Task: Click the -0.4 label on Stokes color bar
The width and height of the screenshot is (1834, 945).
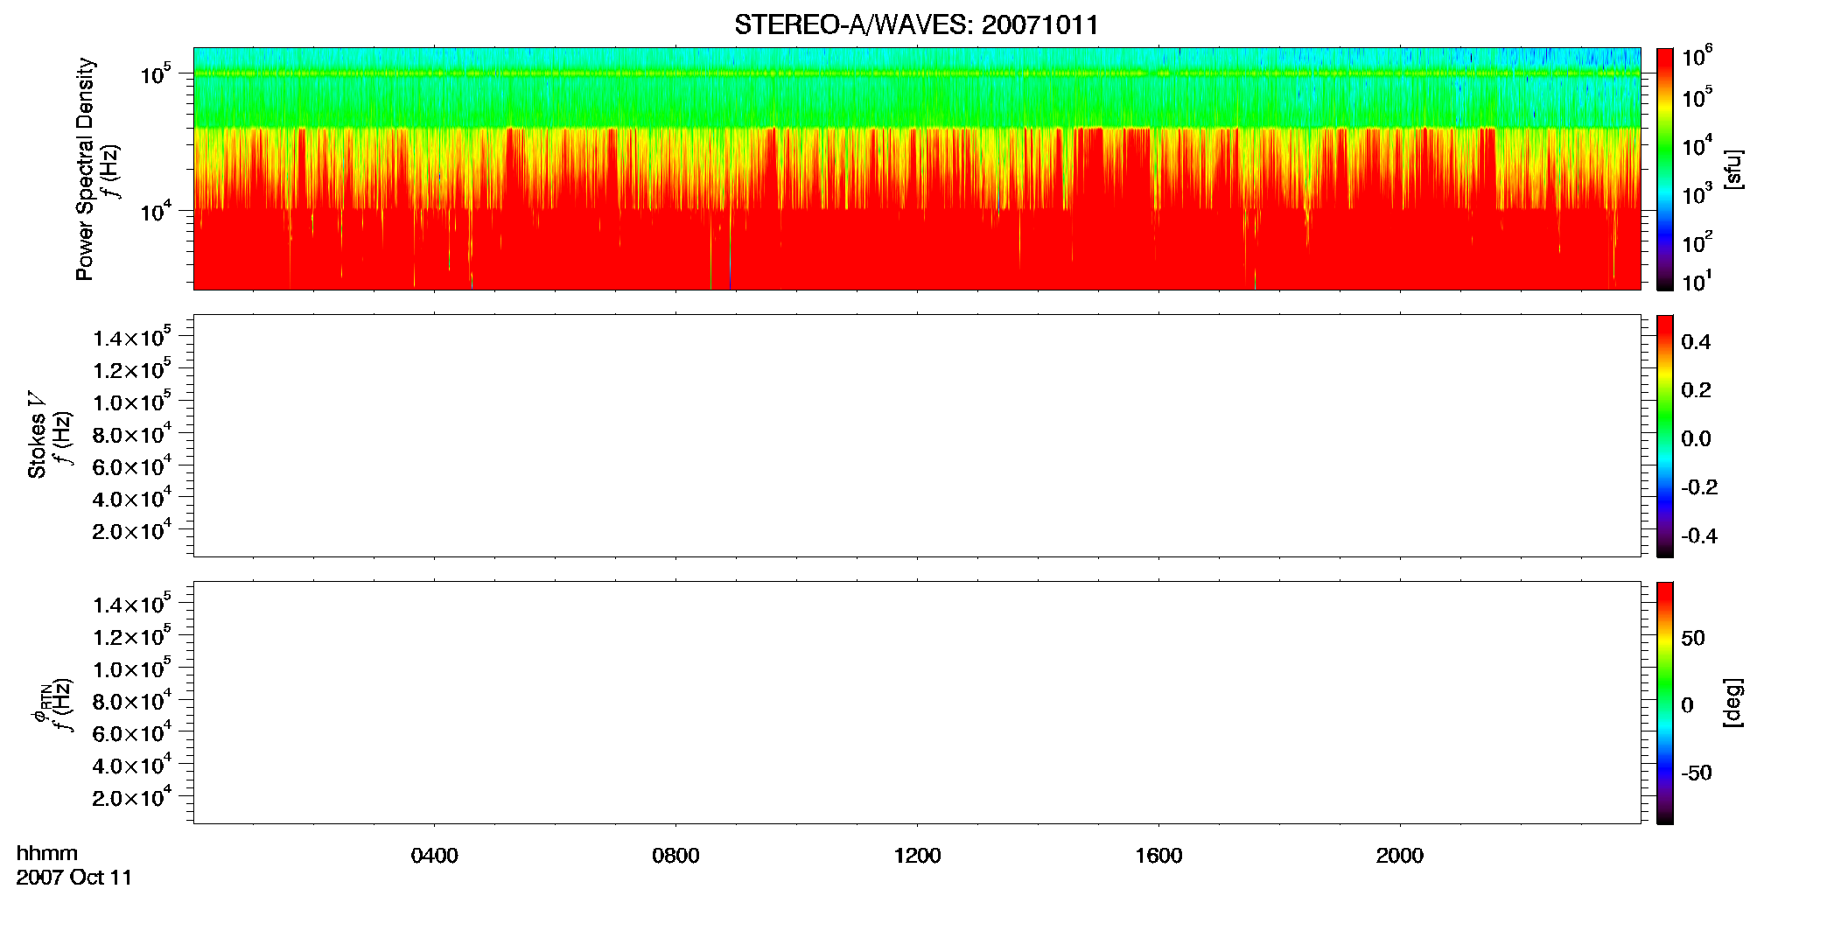Action: [x=1699, y=536]
